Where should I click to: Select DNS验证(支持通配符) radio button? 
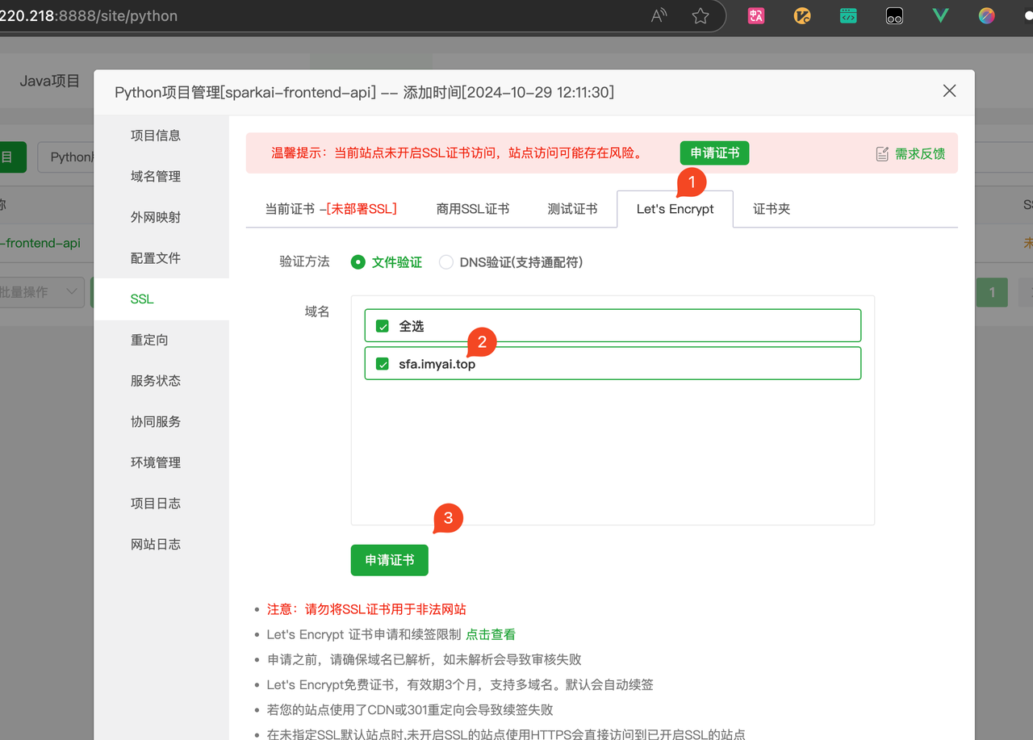click(x=446, y=262)
